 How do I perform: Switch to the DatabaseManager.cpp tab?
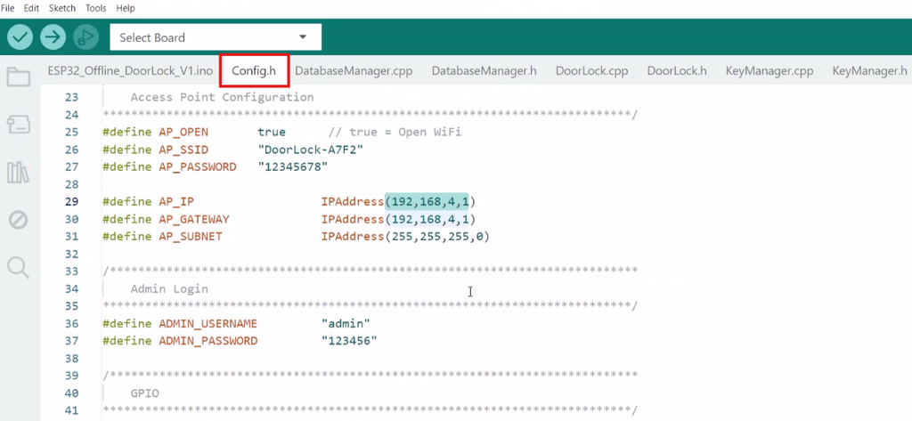point(354,71)
